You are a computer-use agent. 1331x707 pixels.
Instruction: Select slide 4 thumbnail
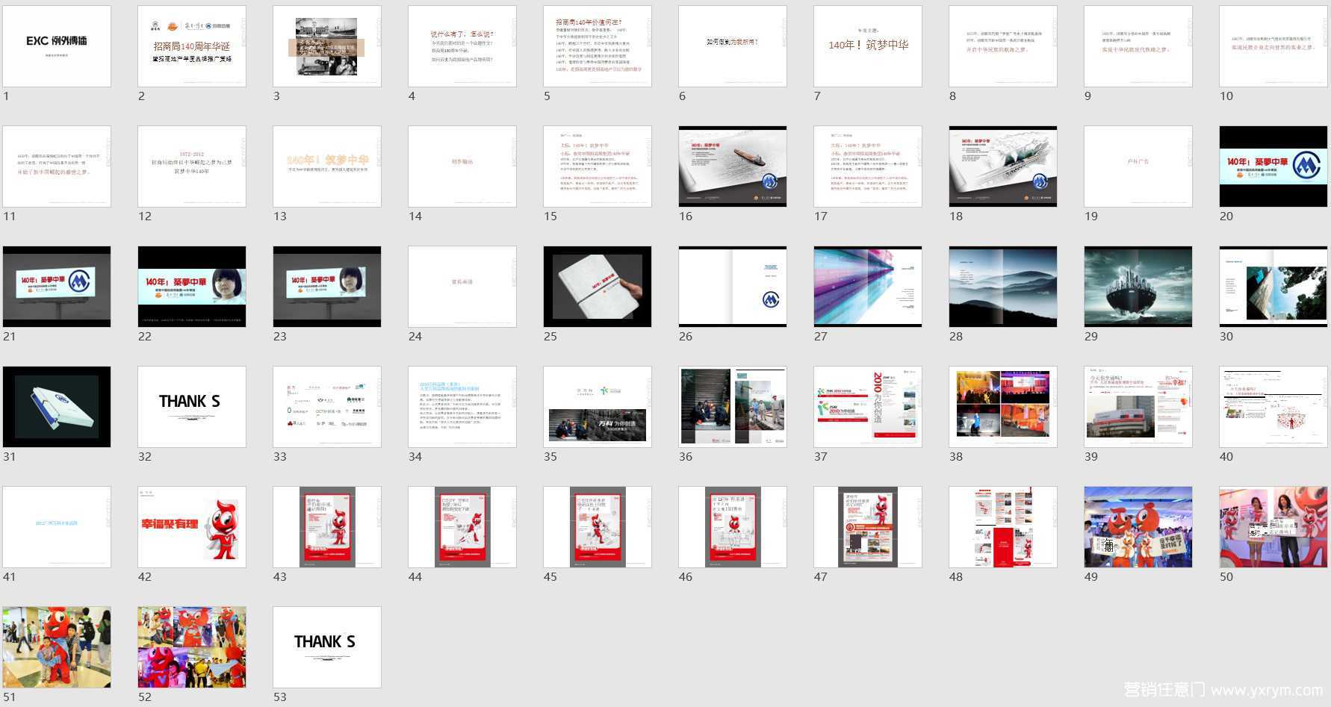462,46
